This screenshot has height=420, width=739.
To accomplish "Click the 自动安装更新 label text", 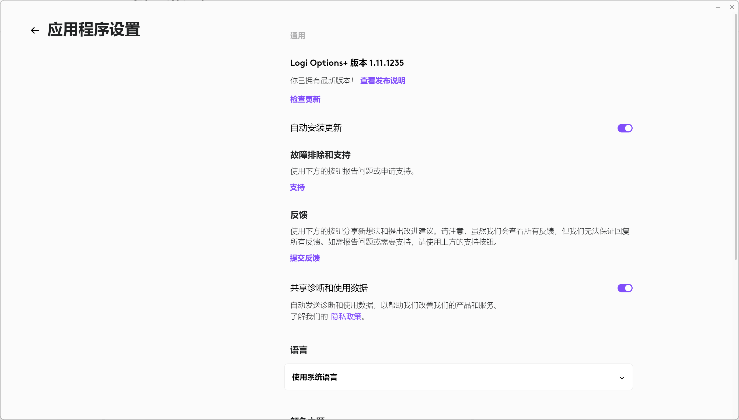I will point(316,128).
